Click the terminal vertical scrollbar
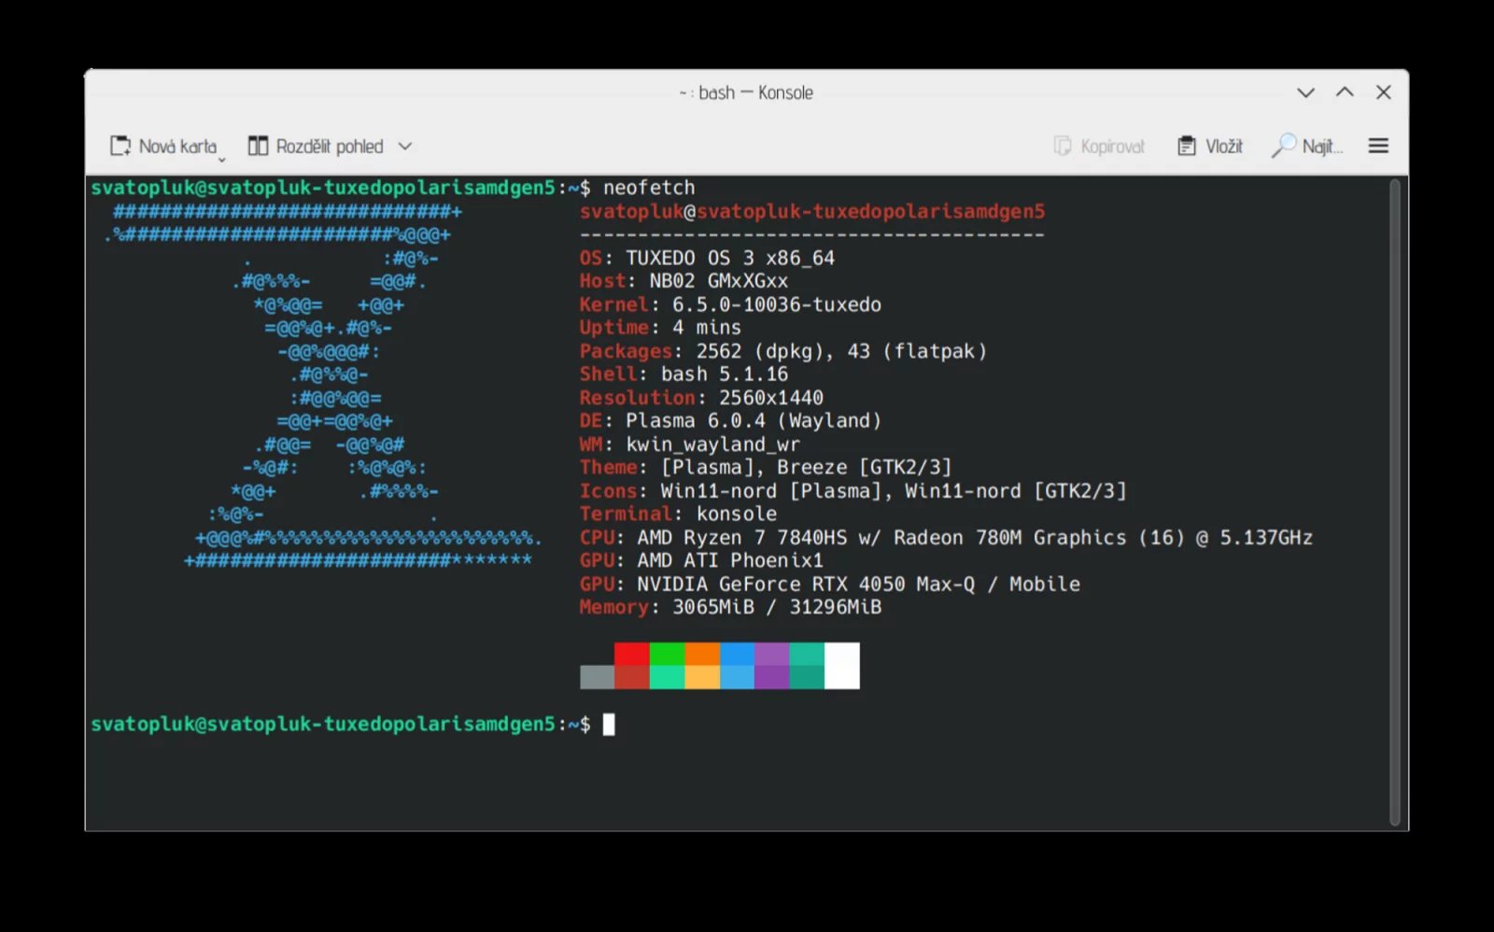 [x=1395, y=502]
